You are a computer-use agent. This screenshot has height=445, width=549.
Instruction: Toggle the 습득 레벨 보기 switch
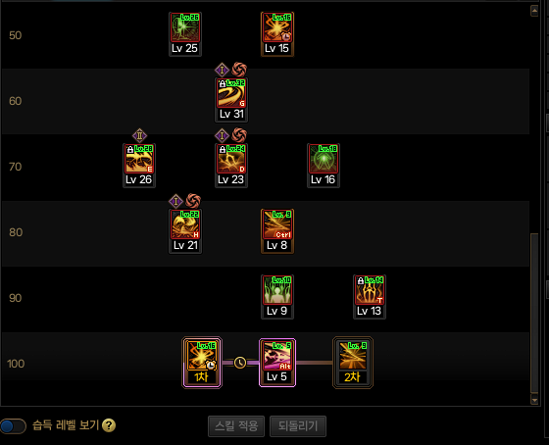pos(13,426)
